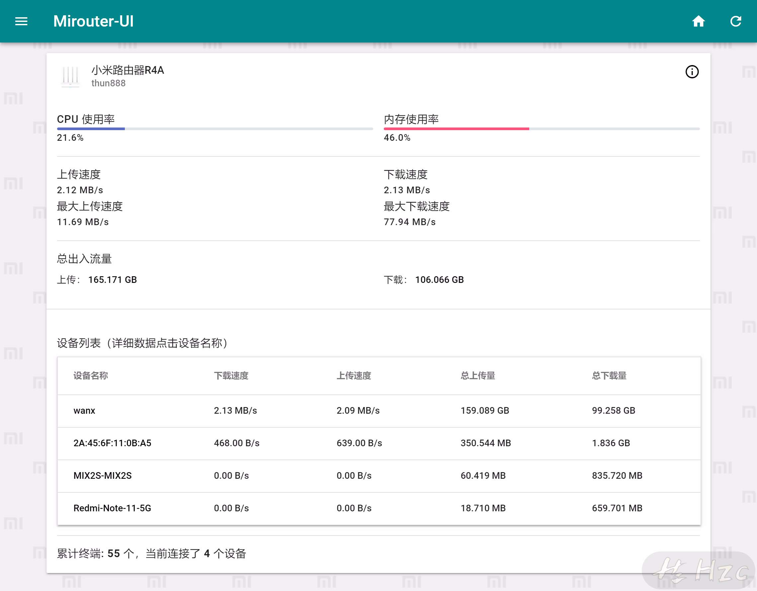Screen dimensions: 757x591
Task: Click max download speed 77.94 MB/s
Action: click(x=410, y=222)
